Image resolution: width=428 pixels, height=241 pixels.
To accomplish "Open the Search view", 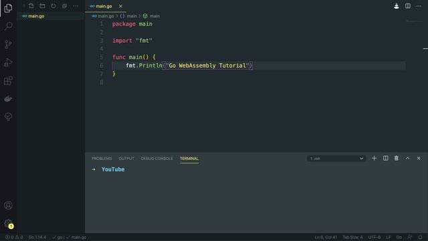I will [8, 26].
